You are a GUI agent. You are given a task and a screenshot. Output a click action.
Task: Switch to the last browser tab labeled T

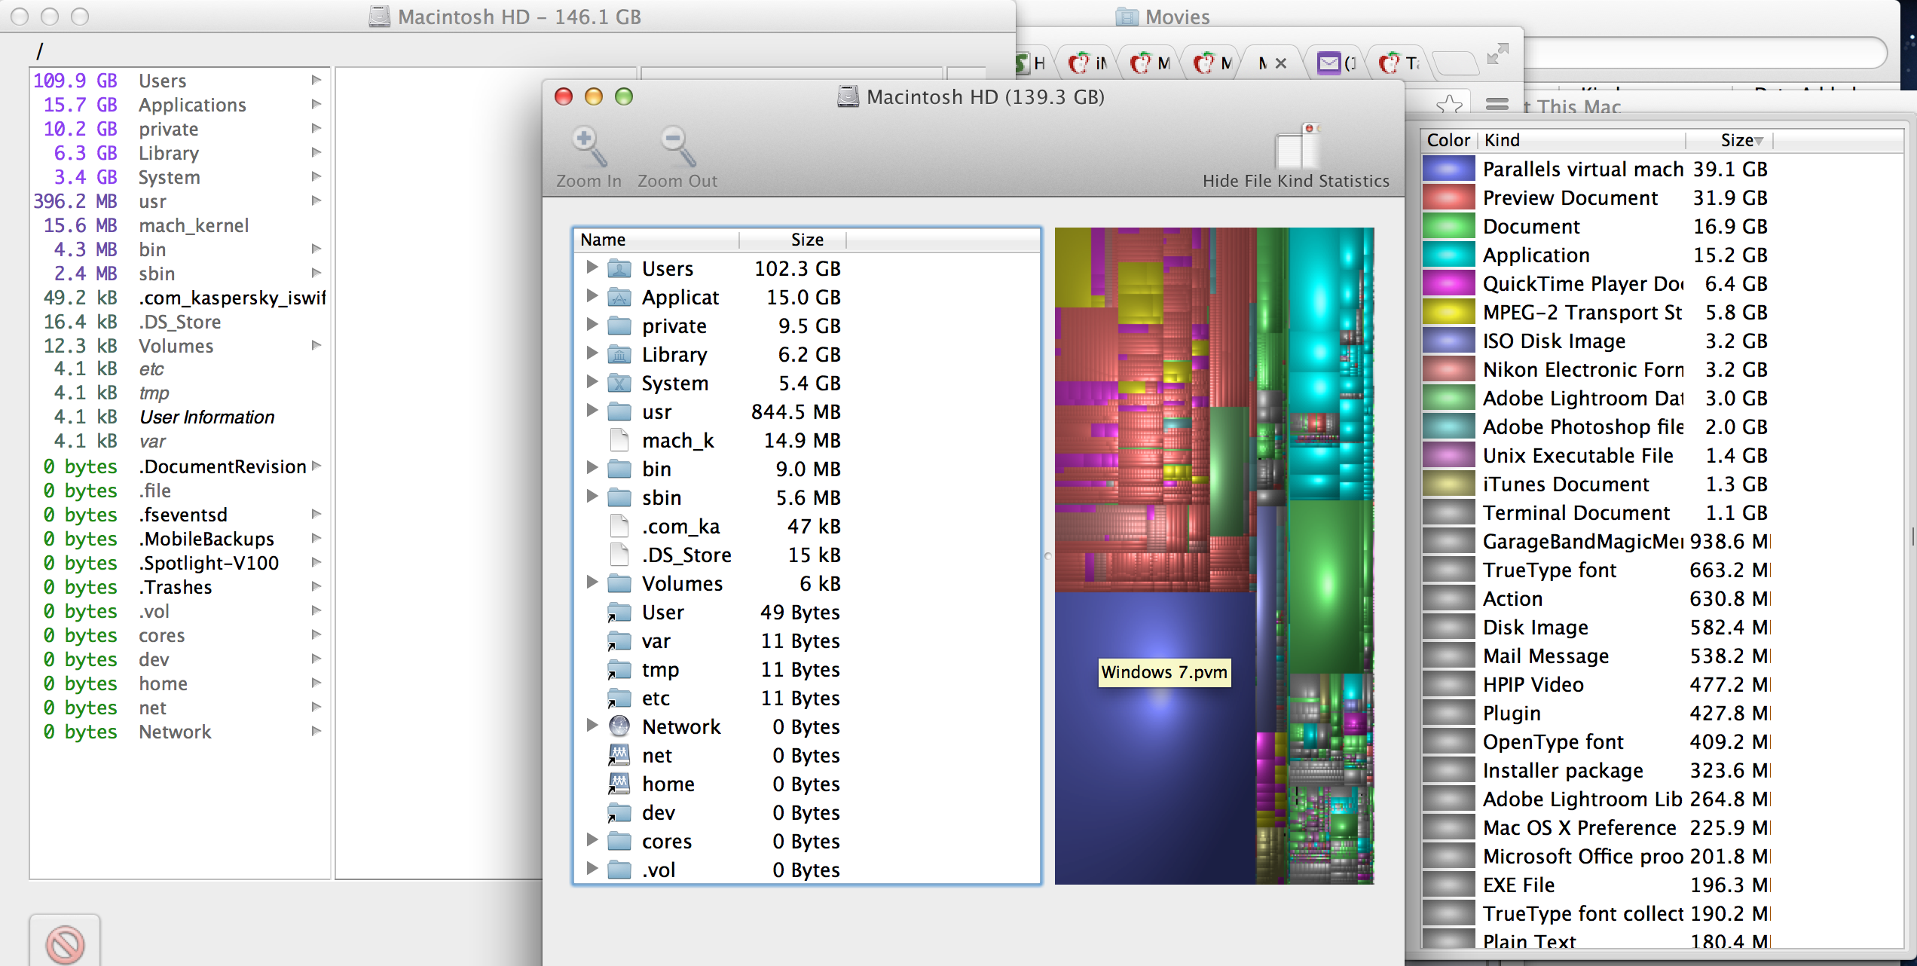tap(1399, 63)
